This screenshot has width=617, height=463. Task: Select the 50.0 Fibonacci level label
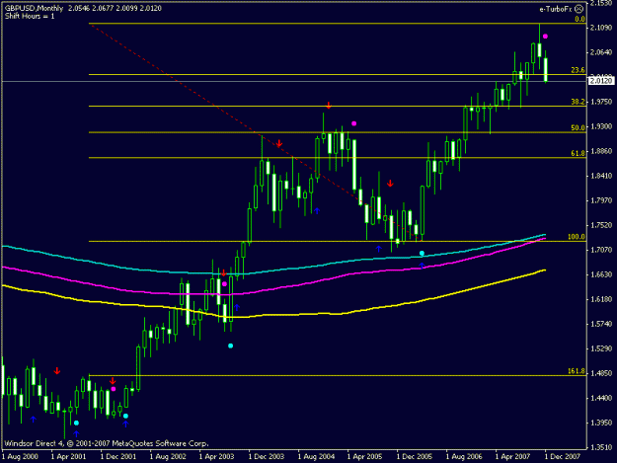[578, 128]
